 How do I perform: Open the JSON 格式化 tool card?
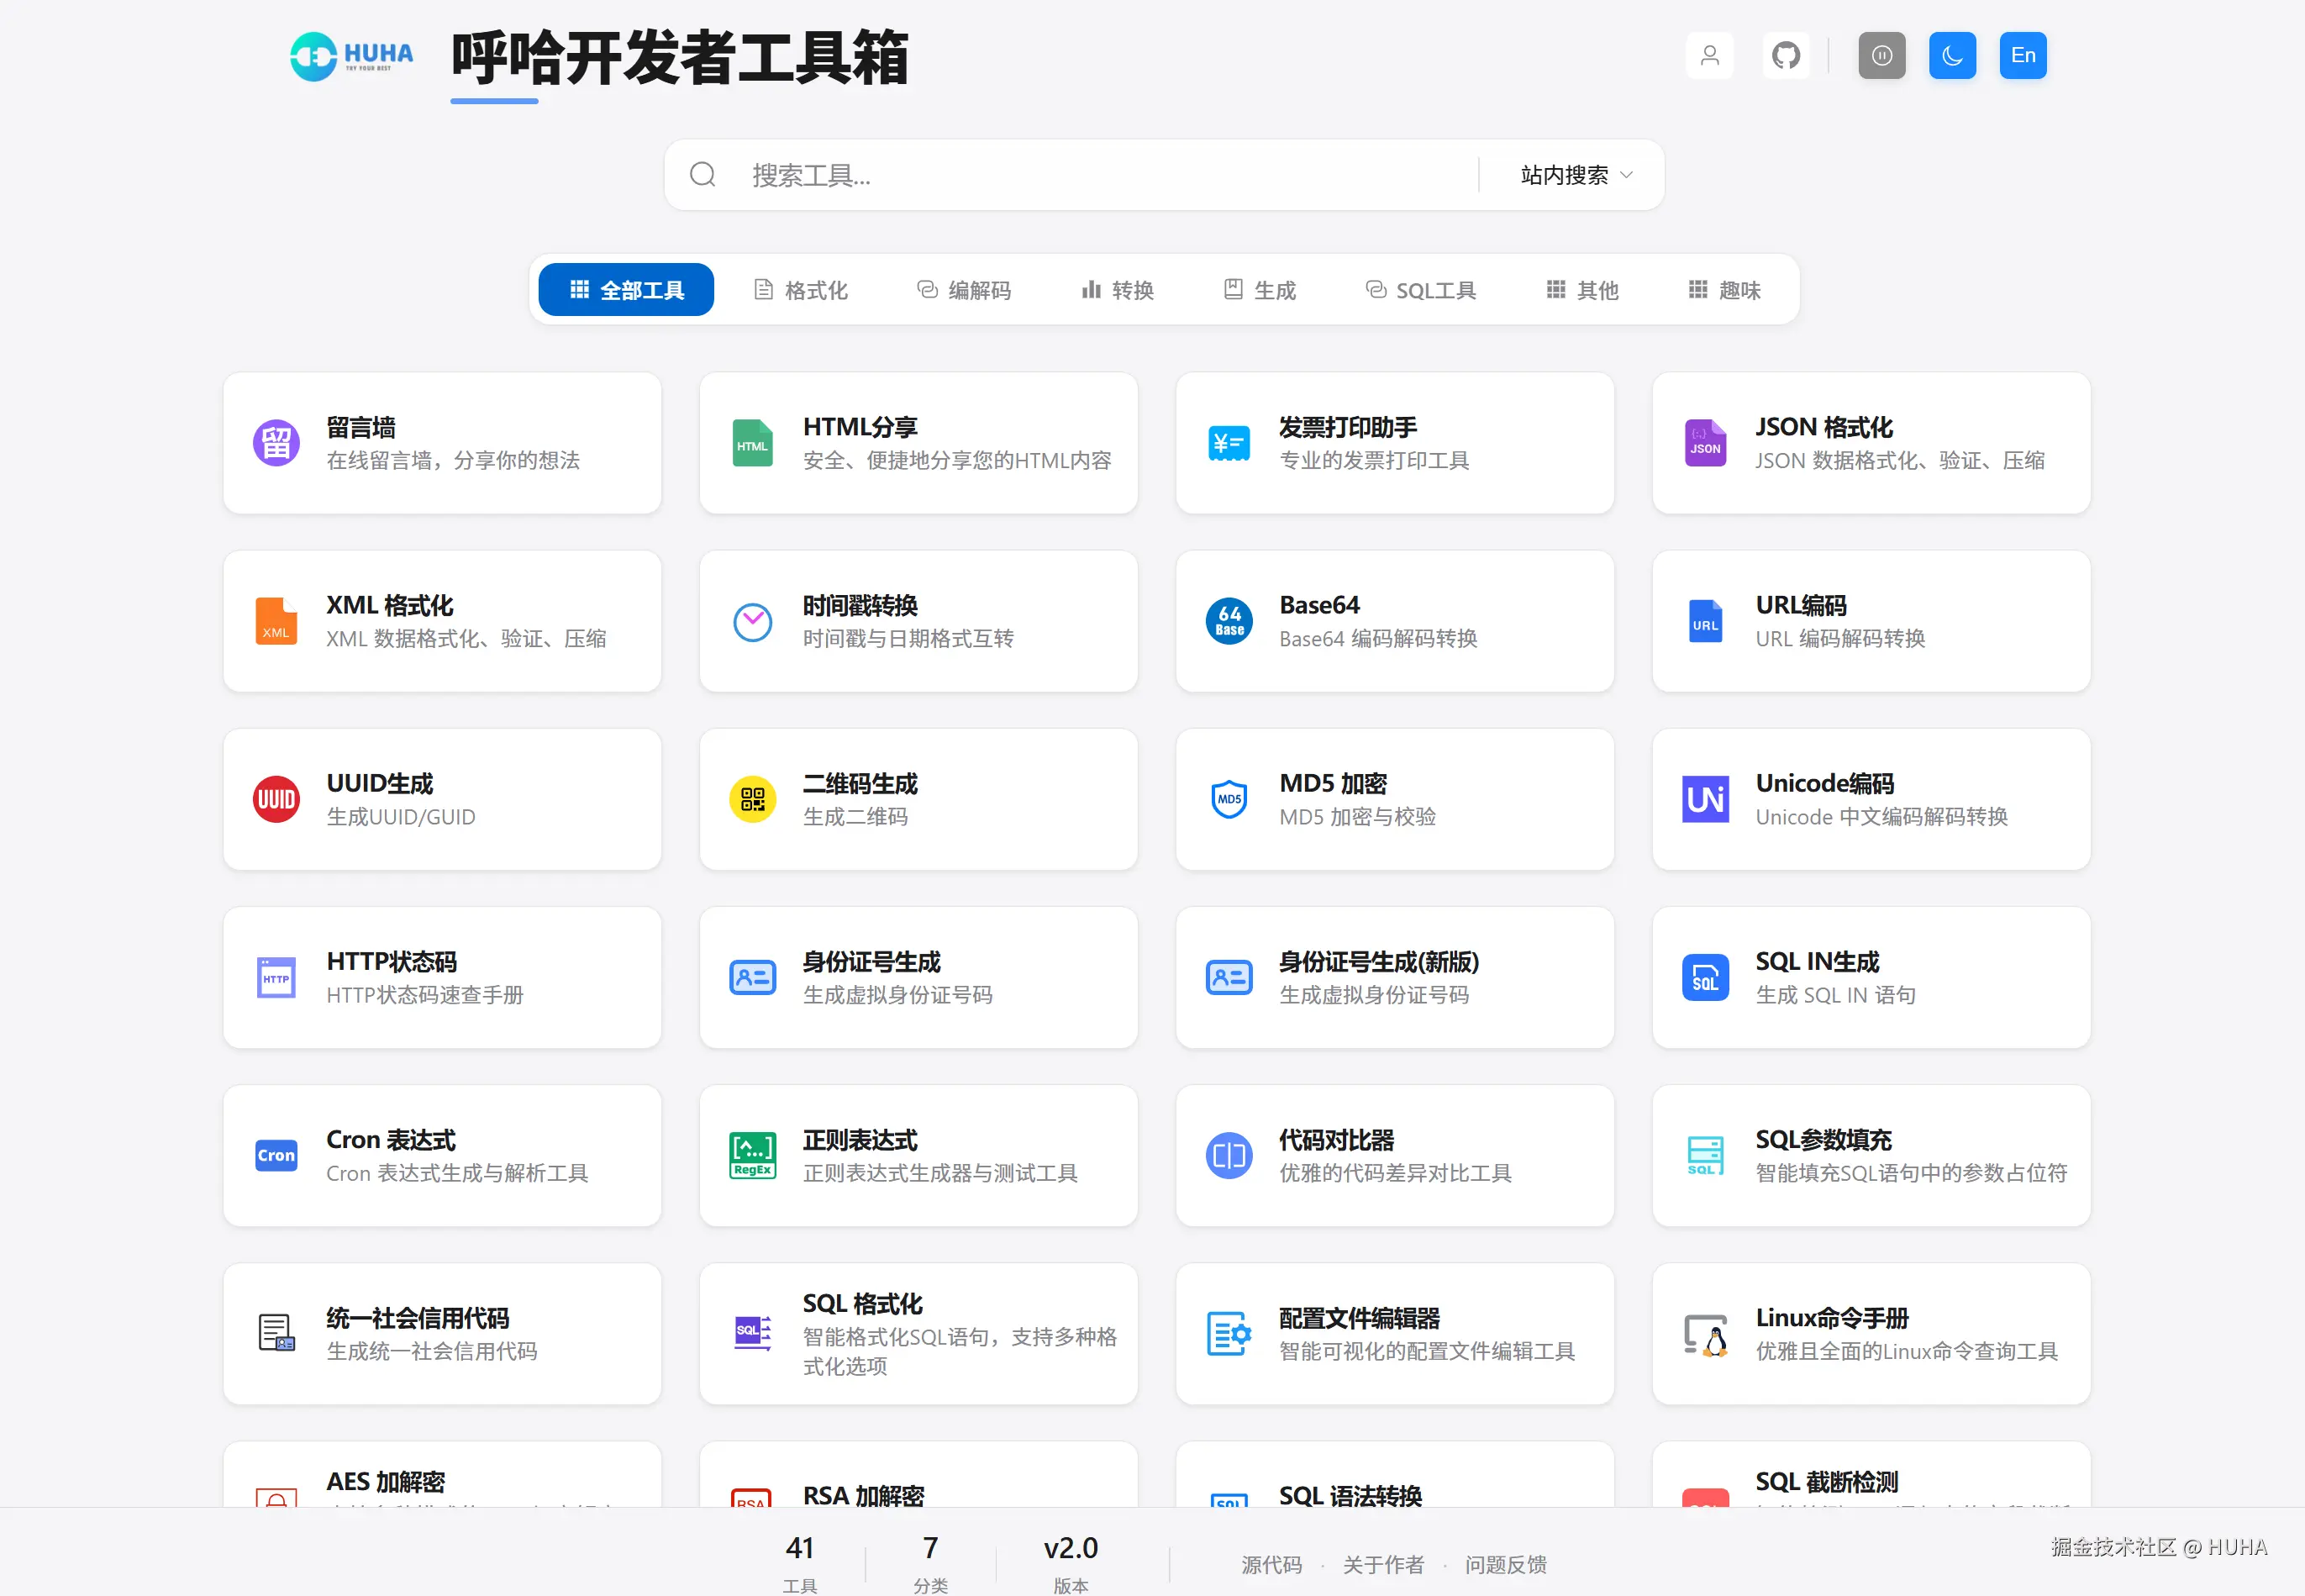tap(1871, 443)
